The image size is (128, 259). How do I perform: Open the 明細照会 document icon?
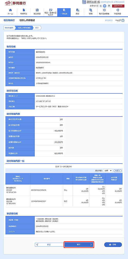[24, 10]
